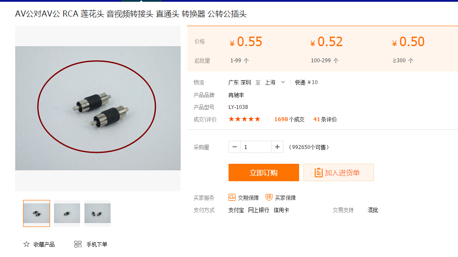Click the five-star rating stars
The width and height of the screenshot is (458, 257).
(x=244, y=119)
